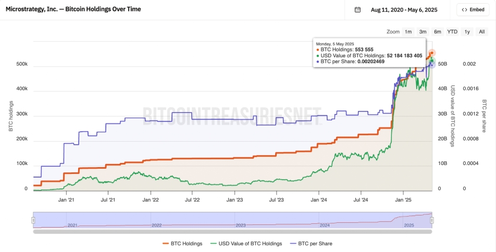Show All zoom range

click(482, 32)
